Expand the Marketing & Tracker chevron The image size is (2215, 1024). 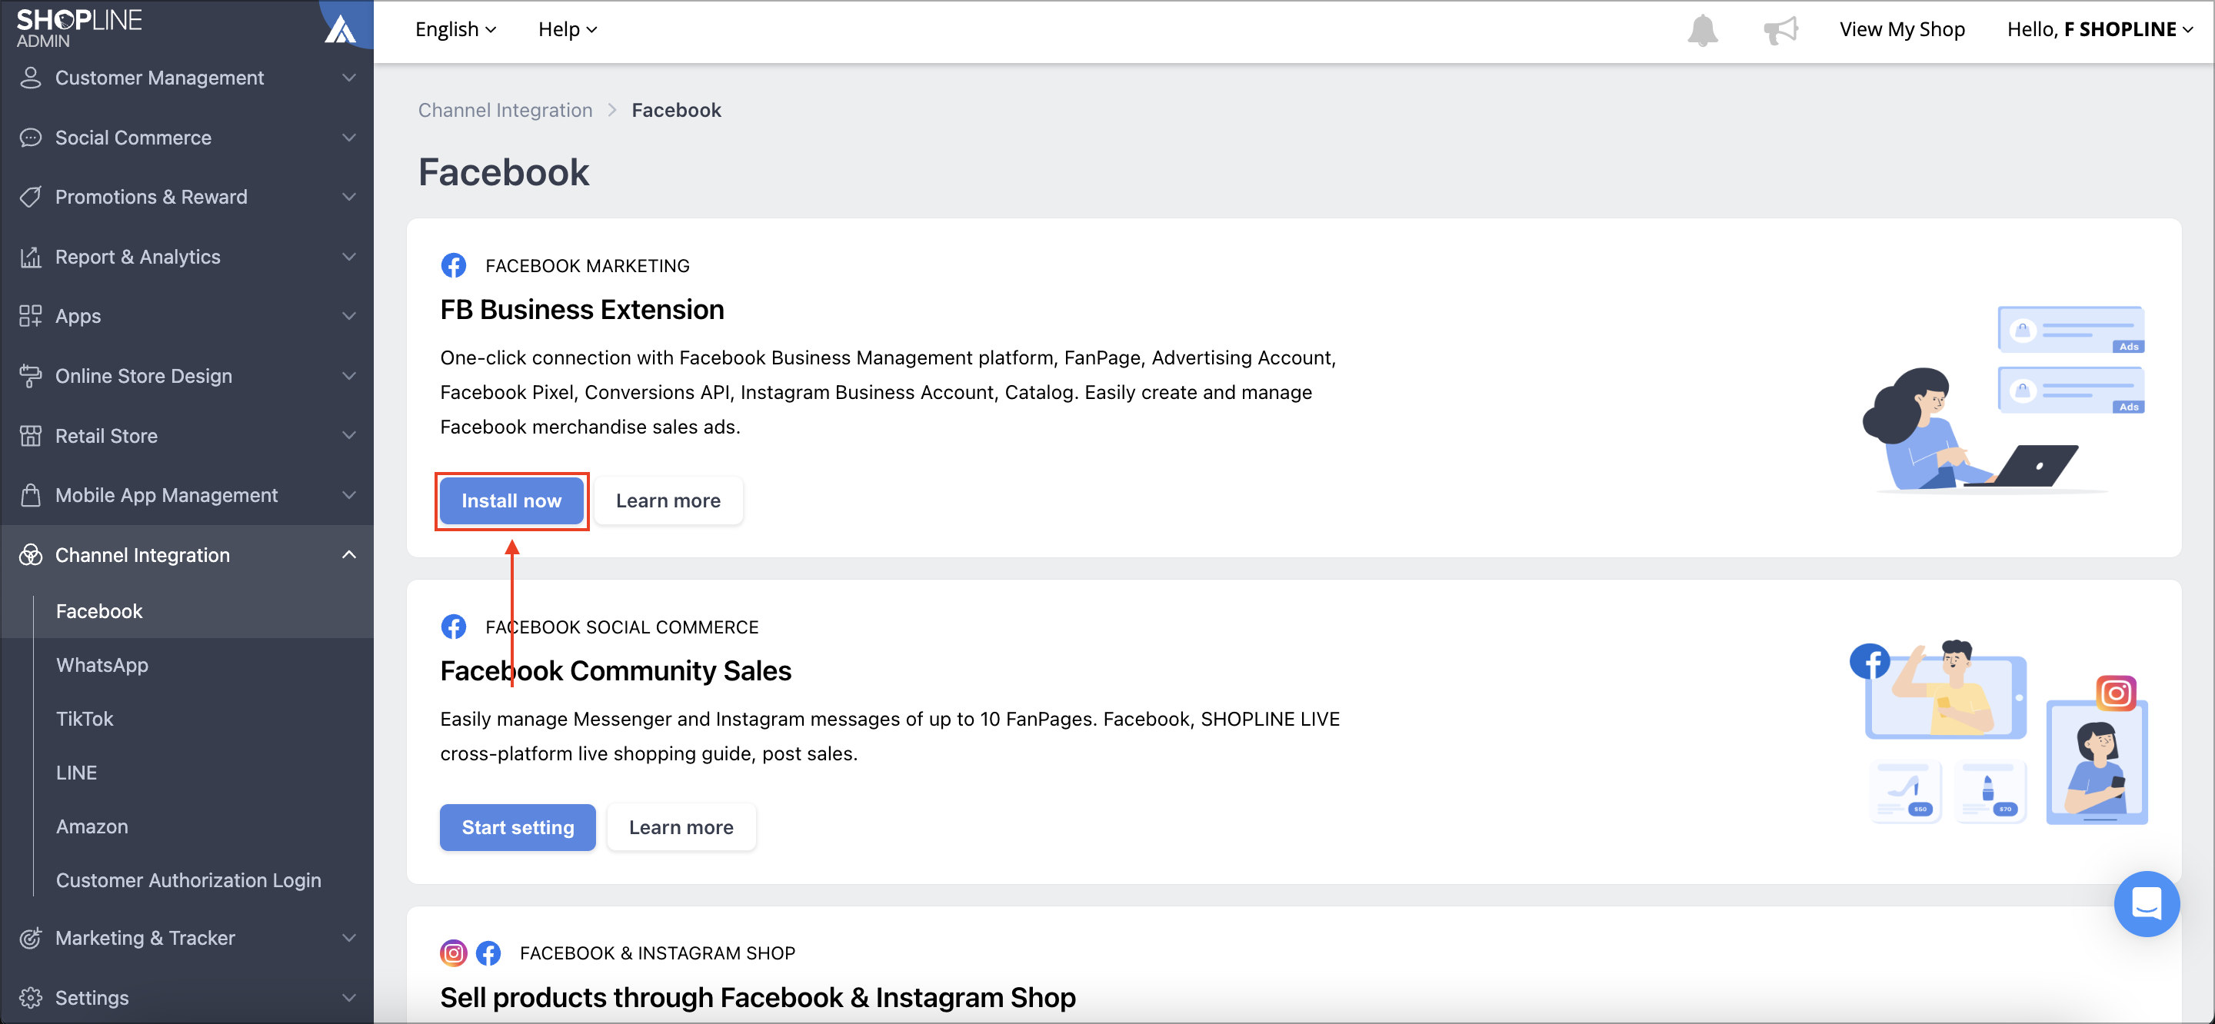(x=349, y=938)
